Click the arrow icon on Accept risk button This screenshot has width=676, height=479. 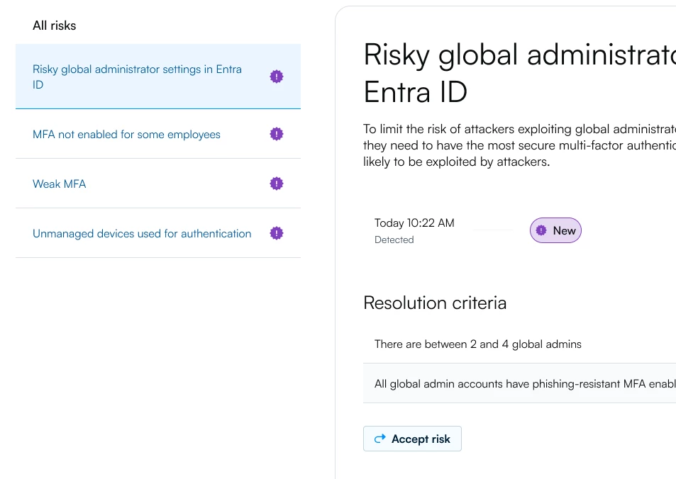click(379, 439)
